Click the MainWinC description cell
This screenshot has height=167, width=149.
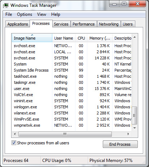(123, 89)
